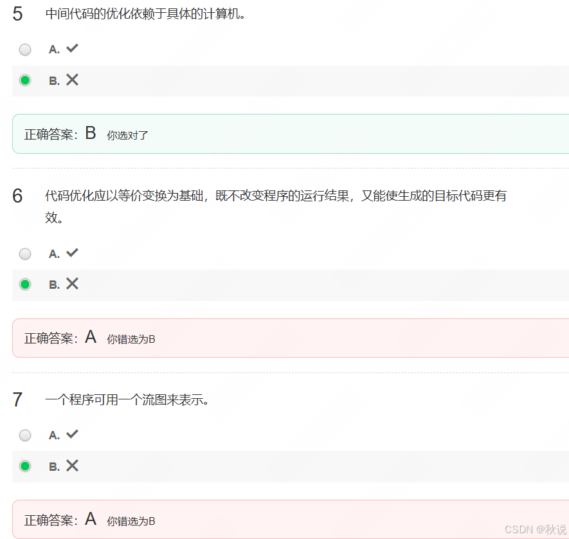Click the green checkmark icon beside question 5 option A
Screen dimensions: 569x539
[71, 48]
